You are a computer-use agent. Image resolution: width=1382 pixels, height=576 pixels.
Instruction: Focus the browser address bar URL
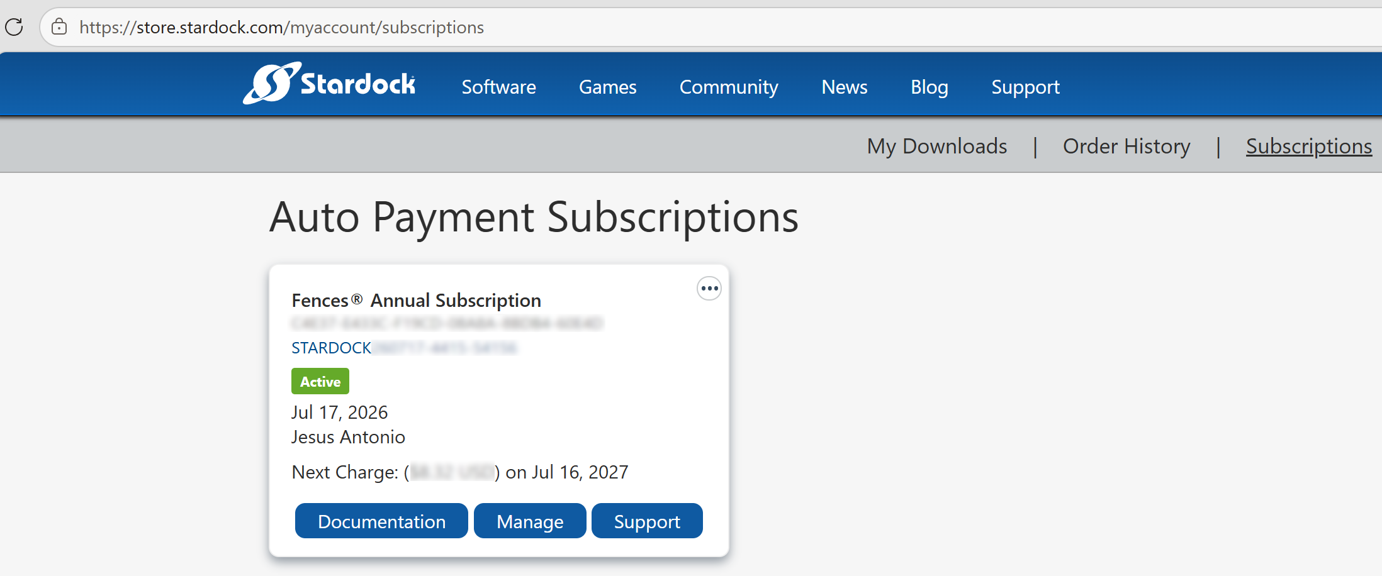[x=281, y=27]
